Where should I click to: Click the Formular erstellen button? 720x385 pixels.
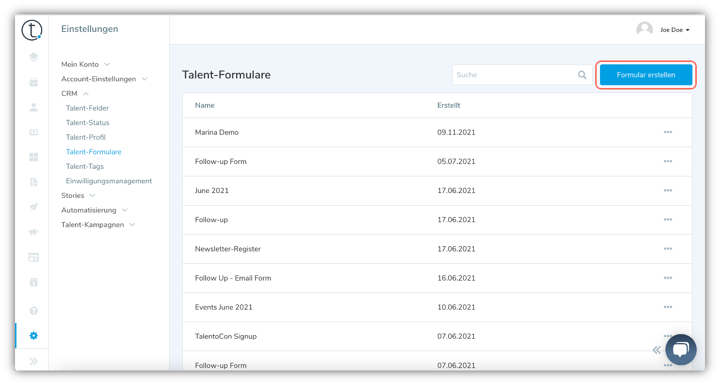point(646,75)
